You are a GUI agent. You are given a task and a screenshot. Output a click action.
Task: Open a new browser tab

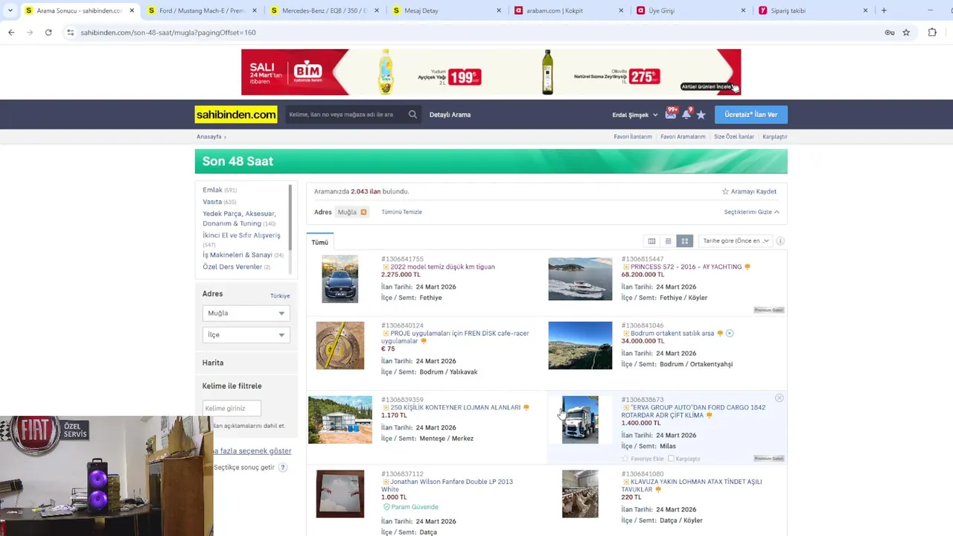pyautogui.click(x=884, y=10)
